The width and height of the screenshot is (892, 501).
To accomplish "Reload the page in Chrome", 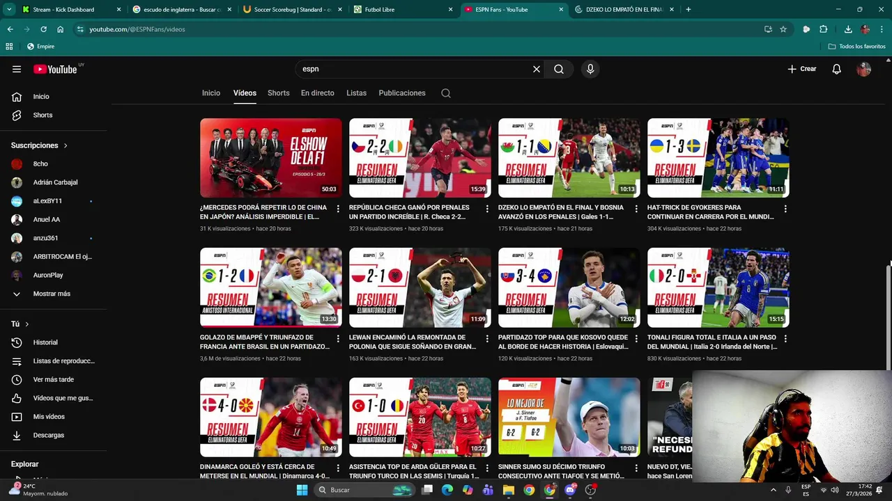I will [43, 29].
